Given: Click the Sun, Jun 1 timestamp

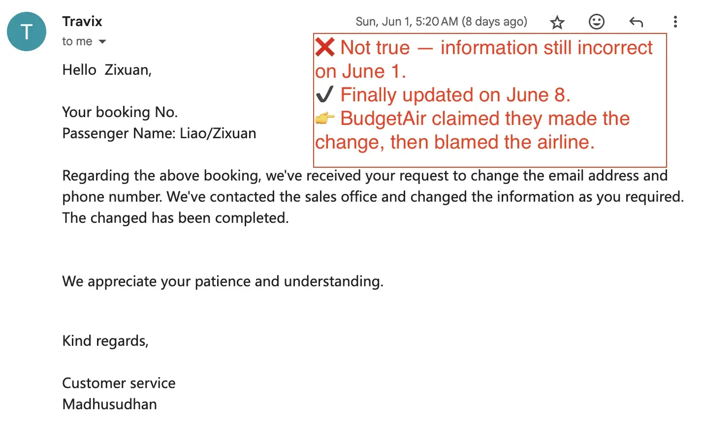Looking at the screenshot, I should coord(441,22).
